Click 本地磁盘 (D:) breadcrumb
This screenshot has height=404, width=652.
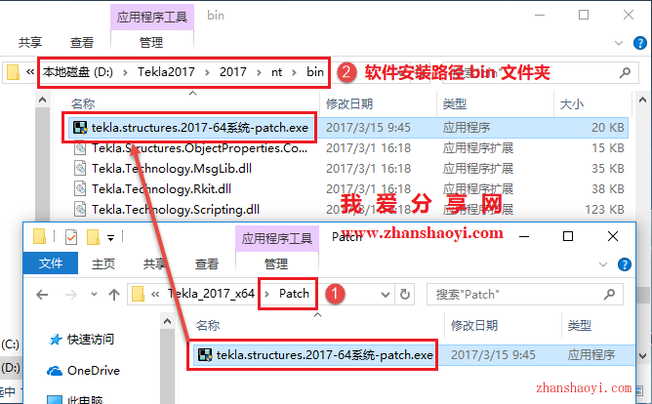click(x=78, y=72)
